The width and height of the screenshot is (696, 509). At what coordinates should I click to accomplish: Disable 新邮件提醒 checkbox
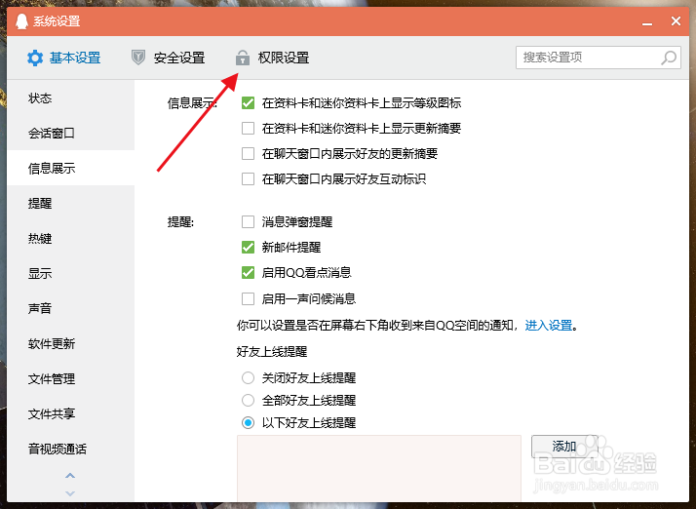click(248, 247)
